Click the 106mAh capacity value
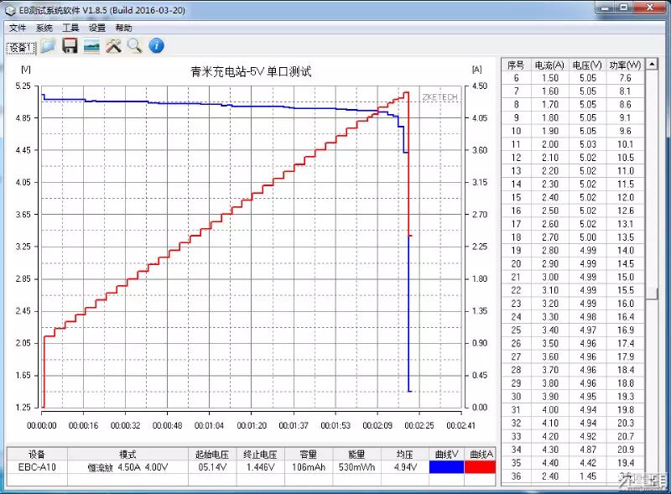Viewport: 671px width, 494px height. click(309, 467)
